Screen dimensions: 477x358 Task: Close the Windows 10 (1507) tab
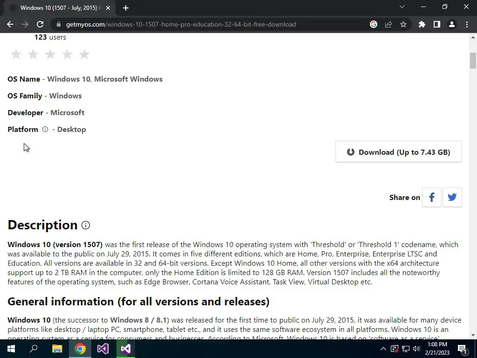click(108, 8)
